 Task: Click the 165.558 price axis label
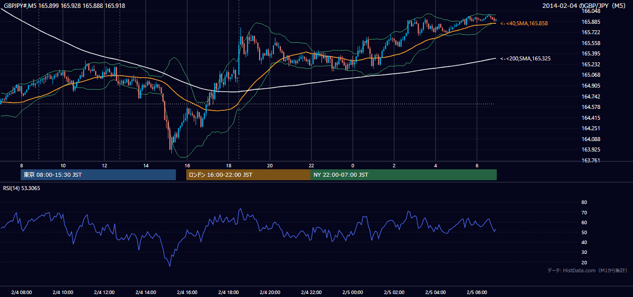point(591,43)
